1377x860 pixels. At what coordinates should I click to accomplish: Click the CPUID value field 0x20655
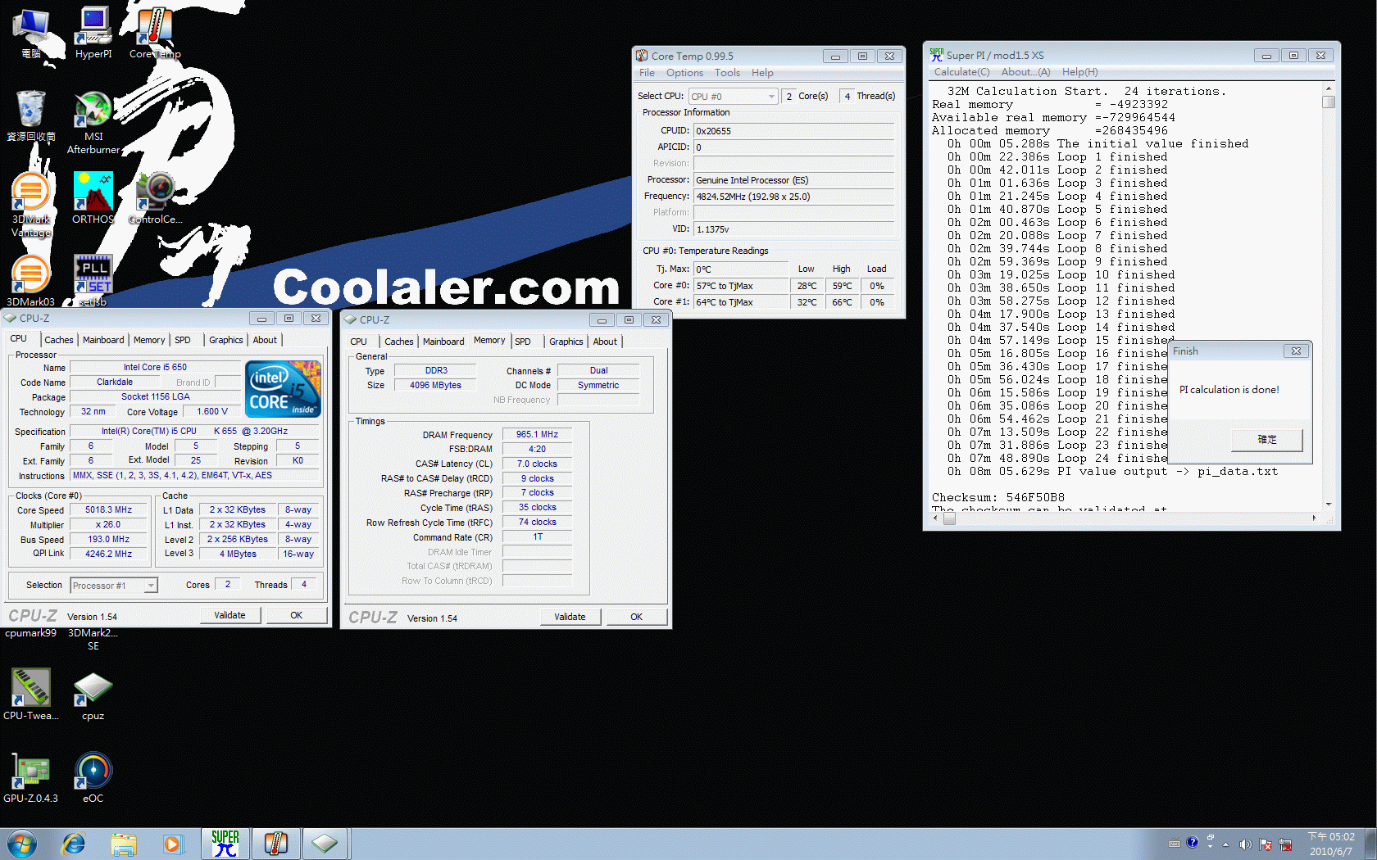793,131
